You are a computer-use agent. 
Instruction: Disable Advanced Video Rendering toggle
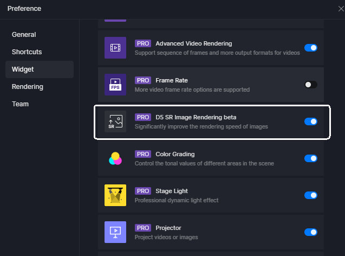311,48
